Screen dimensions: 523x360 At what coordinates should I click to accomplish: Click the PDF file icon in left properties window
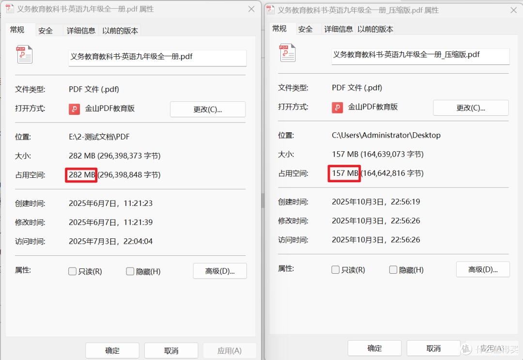pyautogui.click(x=24, y=54)
